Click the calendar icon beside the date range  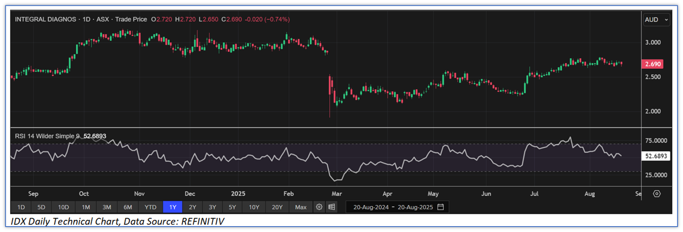click(x=441, y=207)
